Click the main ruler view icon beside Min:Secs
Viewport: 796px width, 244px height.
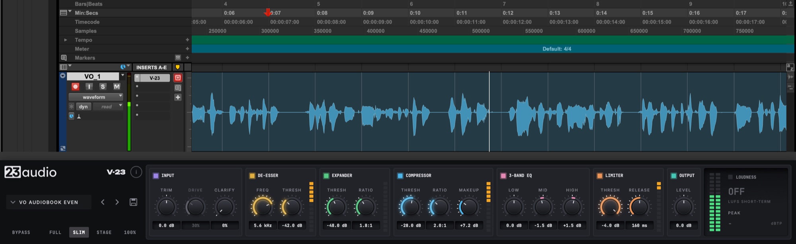[x=63, y=13]
